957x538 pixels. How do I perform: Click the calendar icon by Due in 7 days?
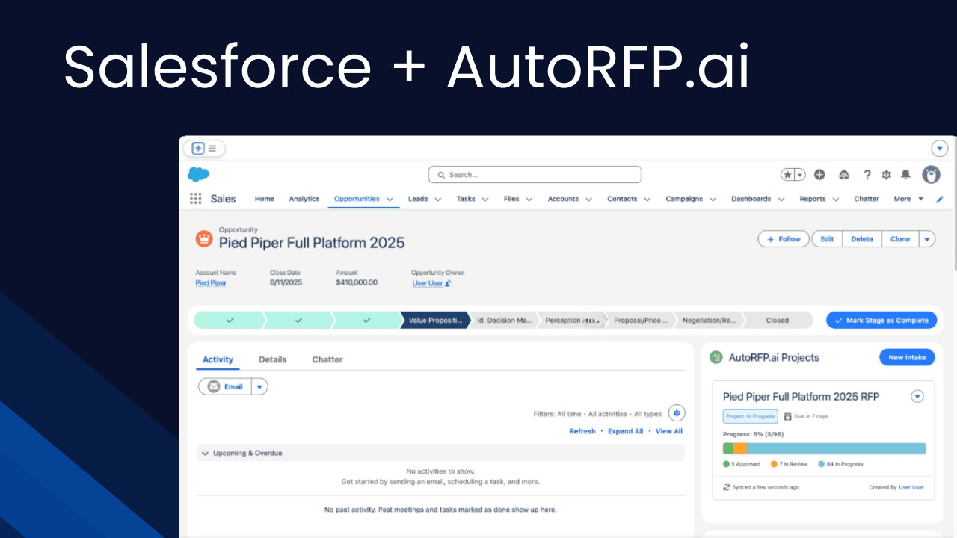[x=787, y=416]
